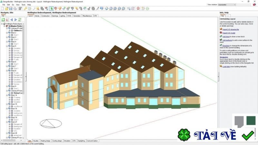Switch to the Openings tab
258x145 pixels.
(x=55, y=16)
